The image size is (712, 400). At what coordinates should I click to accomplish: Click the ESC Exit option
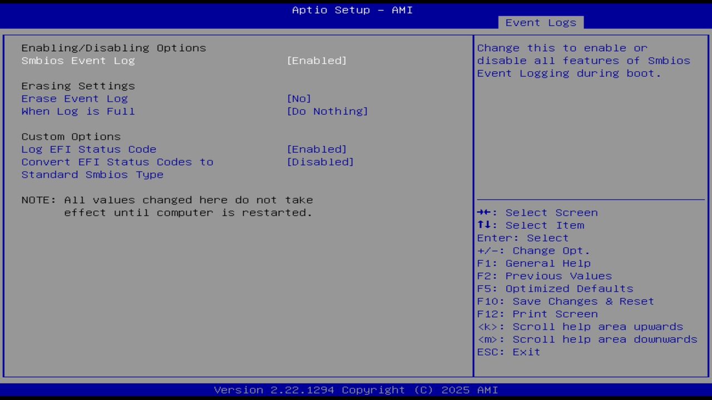pyautogui.click(x=508, y=352)
